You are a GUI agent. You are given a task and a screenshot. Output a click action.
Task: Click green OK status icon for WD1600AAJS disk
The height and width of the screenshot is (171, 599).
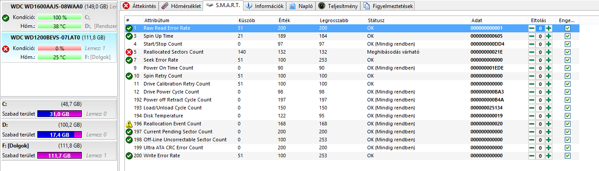5,18
